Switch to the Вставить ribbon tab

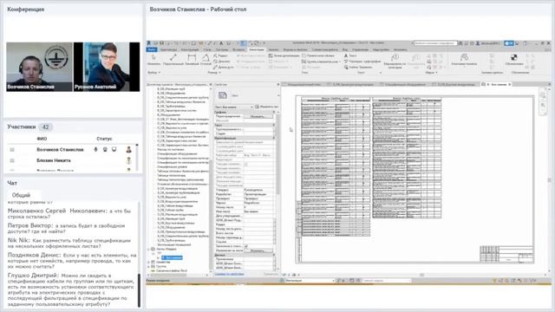(238, 50)
